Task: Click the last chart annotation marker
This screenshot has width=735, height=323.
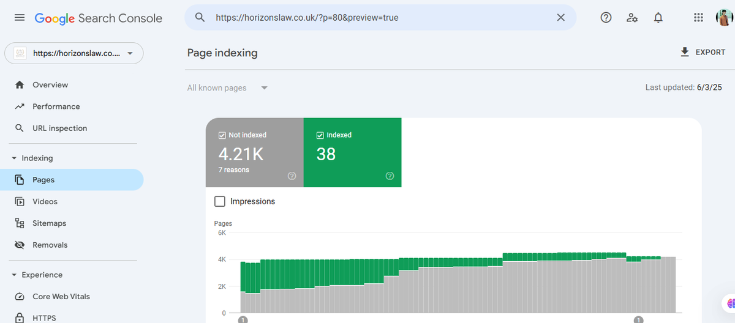Action: 639,320
